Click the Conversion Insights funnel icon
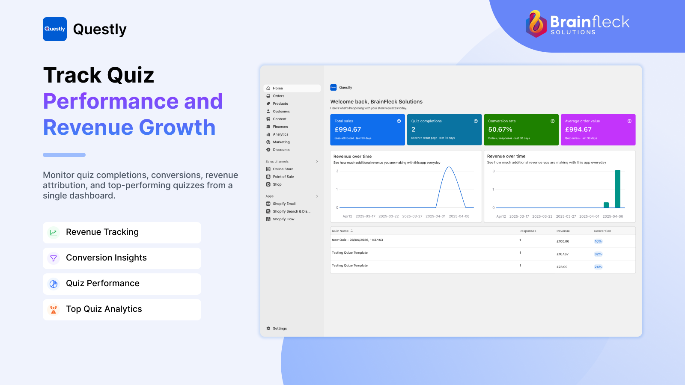The image size is (685, 385). coord(54,258)
